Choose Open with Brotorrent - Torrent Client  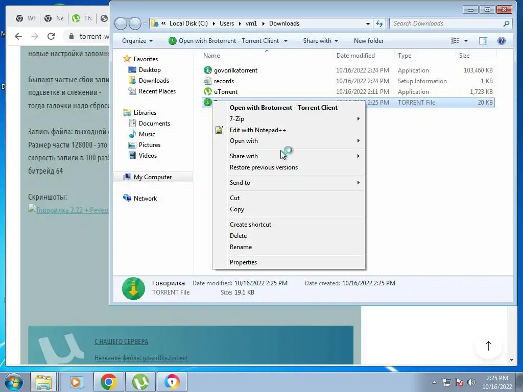[x=289, y=108]
